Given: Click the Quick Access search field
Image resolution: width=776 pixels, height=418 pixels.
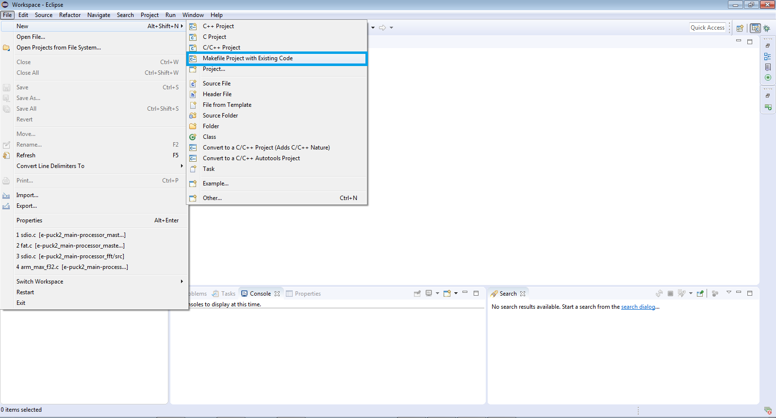Looking at the screenshot, I should coord(707,28).
